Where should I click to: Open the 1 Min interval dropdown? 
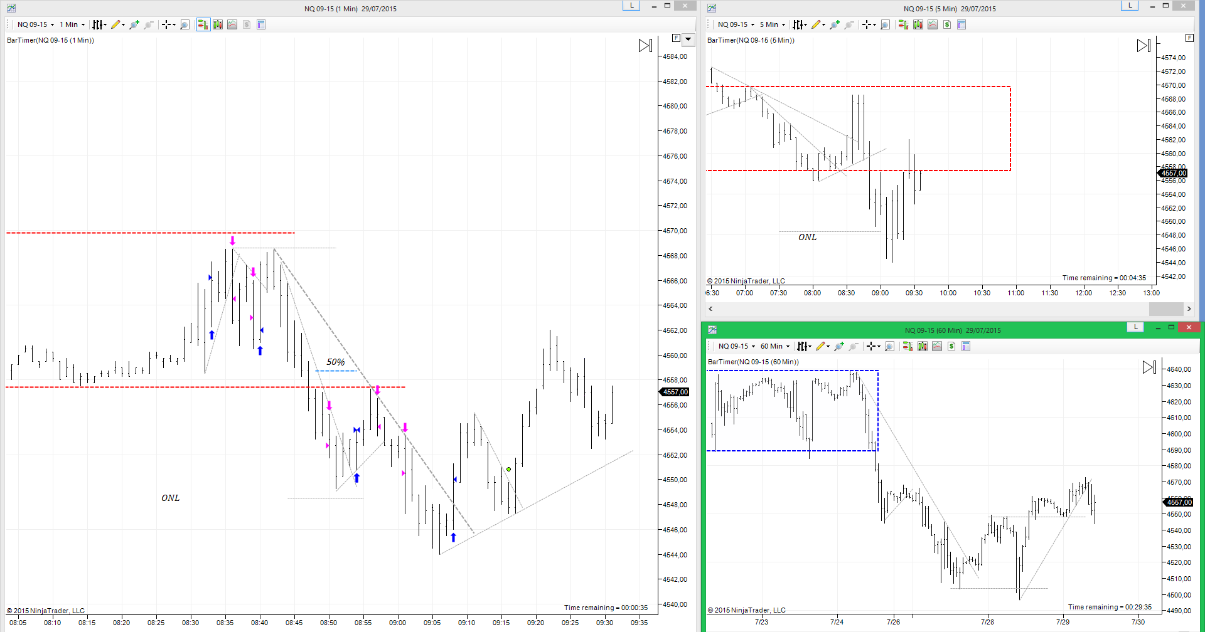[72, 24]
